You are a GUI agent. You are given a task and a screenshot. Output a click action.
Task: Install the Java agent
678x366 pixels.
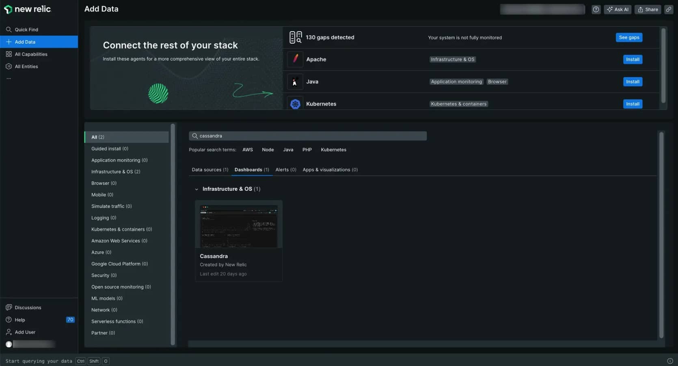tap(633, 82)
